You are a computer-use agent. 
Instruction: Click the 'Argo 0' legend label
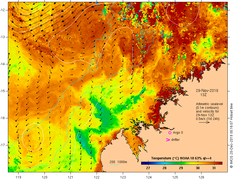click(x=178, y=133)
